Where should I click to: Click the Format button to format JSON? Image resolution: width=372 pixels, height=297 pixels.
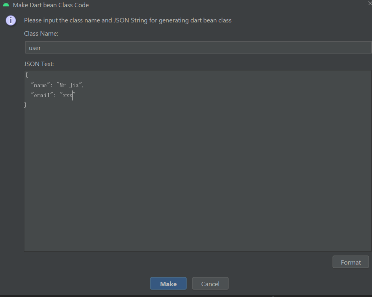(350, 262)
